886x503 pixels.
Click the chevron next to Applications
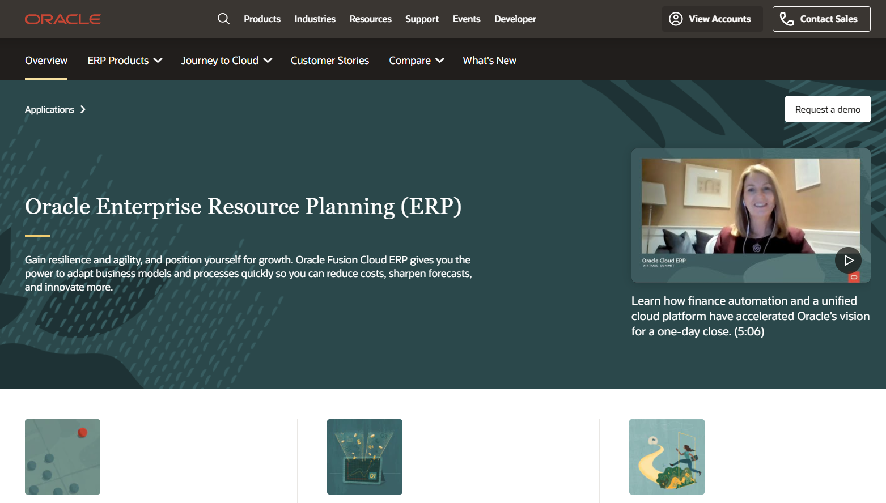click(x=83, y=109)
